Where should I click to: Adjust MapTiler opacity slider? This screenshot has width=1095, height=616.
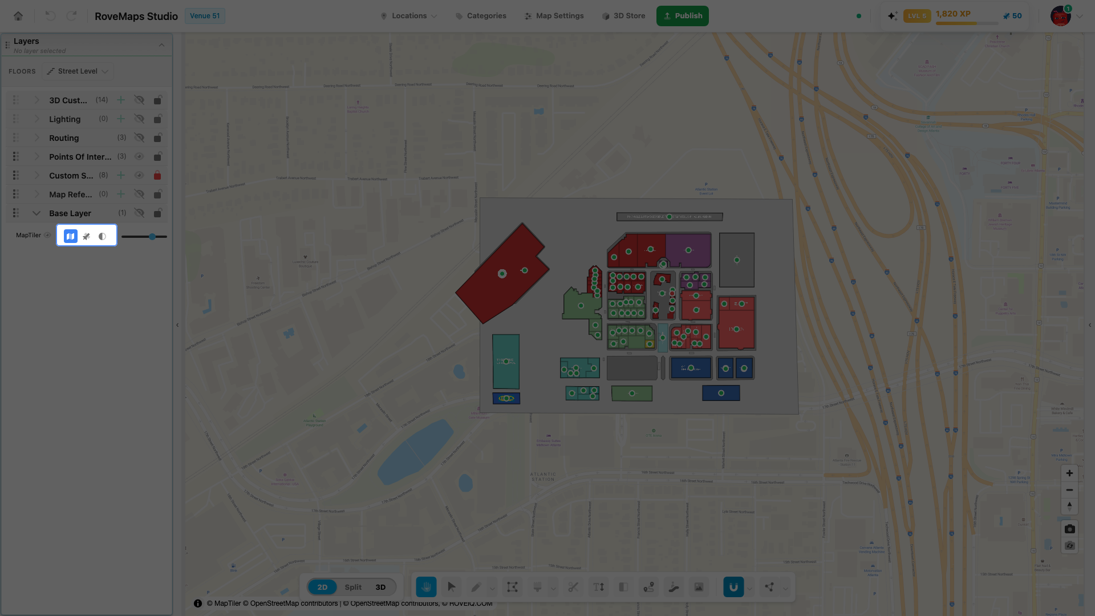[144, 237]
